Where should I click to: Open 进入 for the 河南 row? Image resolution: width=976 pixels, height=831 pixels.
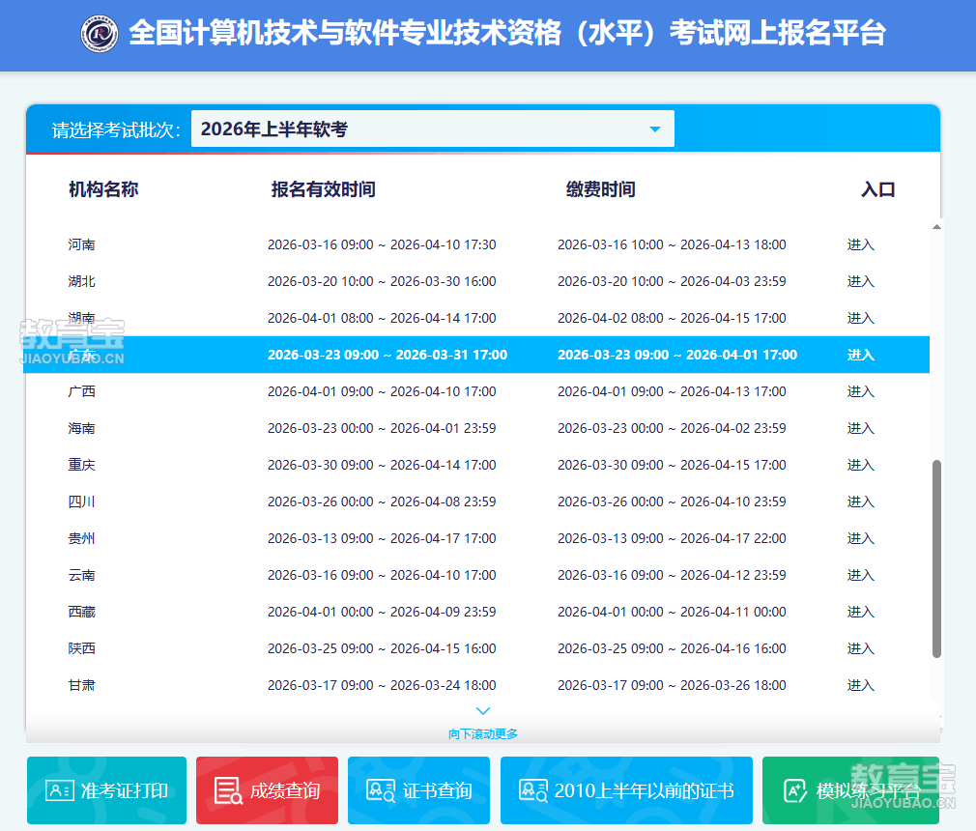860,244
